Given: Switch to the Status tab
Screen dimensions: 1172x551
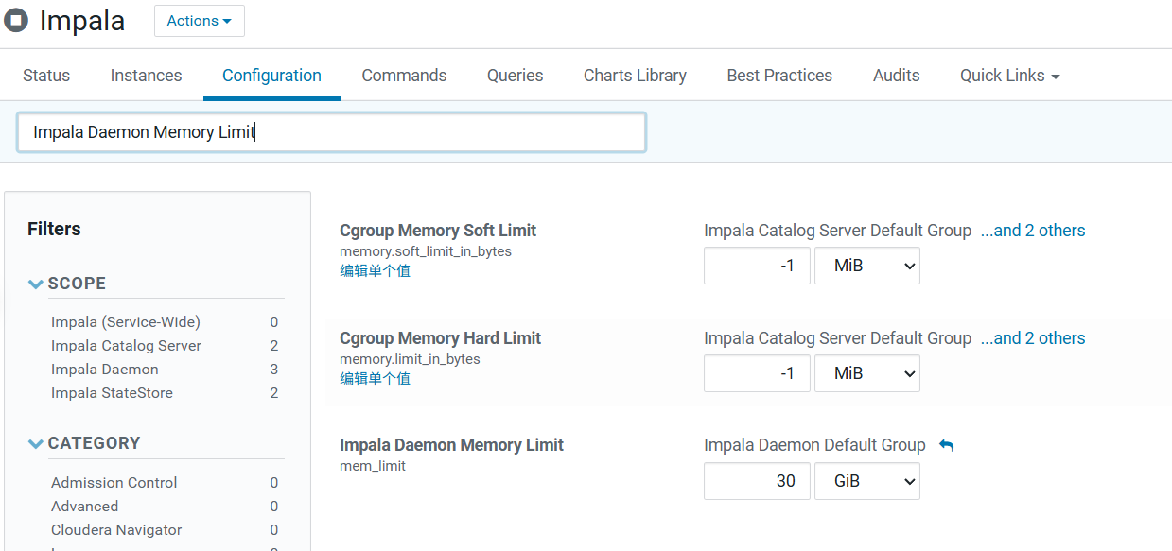Looking at the screenshot, I should (x=46, y=76).
